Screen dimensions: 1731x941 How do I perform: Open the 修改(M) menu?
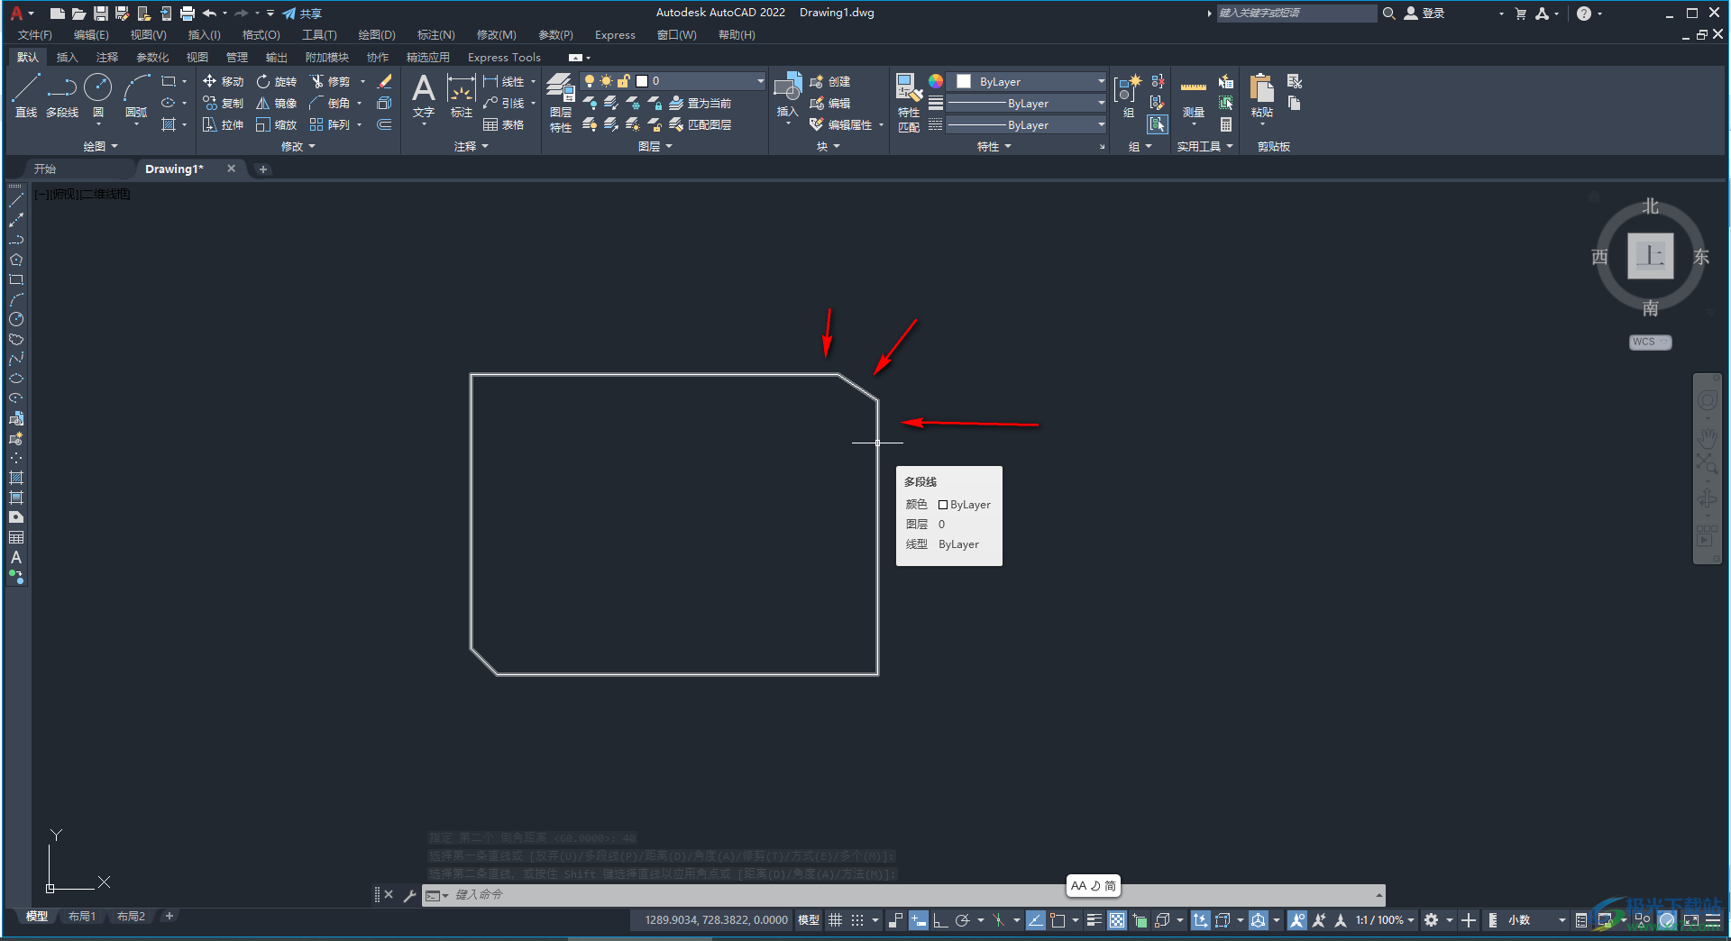[x=496, y=35]
